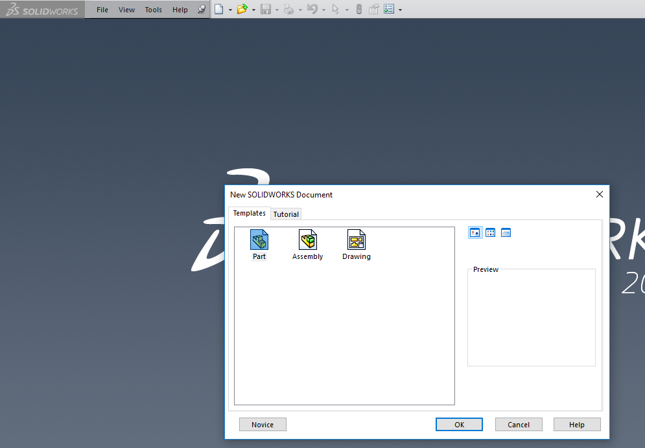Select the Part template icon

point(259,240)
